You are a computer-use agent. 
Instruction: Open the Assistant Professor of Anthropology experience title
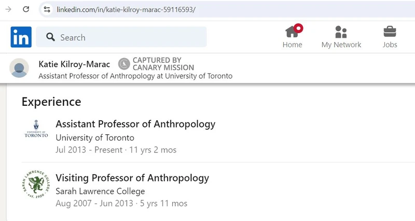(135, 124)
